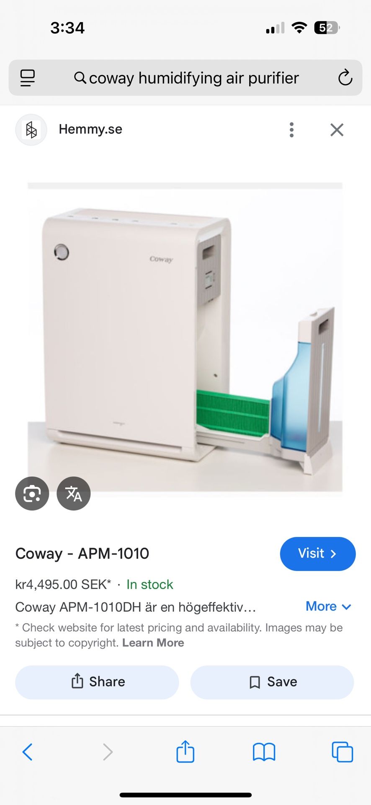Open the three-dot options menu
371x805 pixels.
click(x=291, y=130)
